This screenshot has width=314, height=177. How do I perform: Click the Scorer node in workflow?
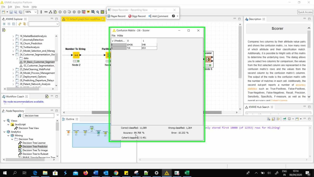[x=208, y=59]
